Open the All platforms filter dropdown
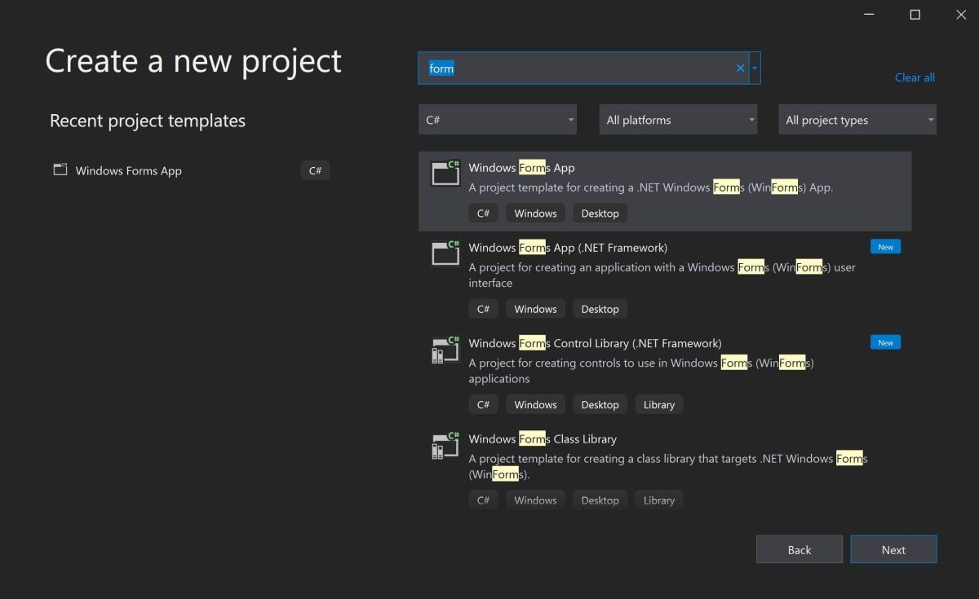 [678, 119]
